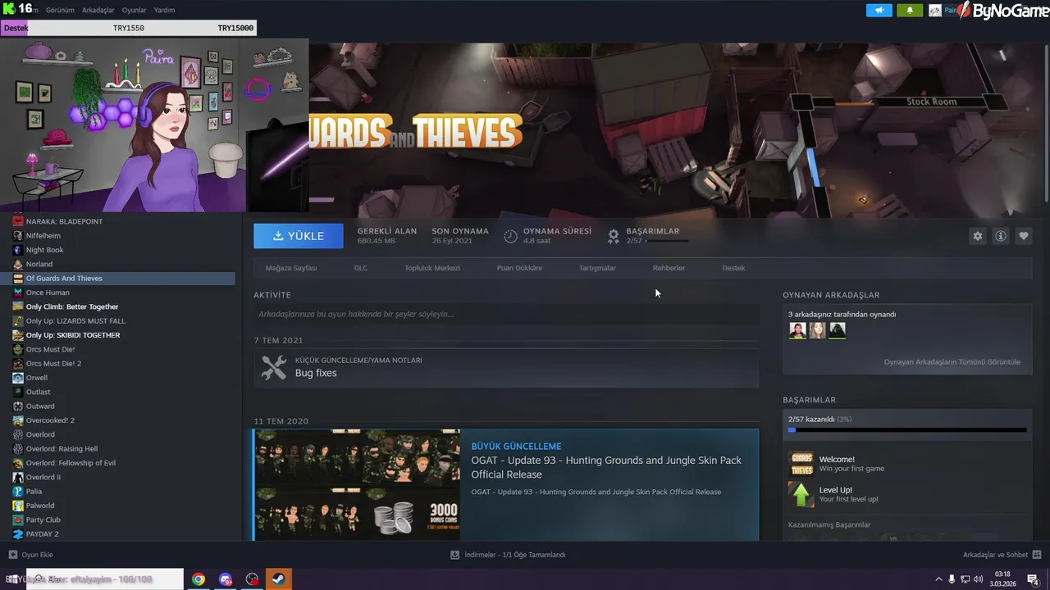Open the Destek tab in game page

[733, 268]
